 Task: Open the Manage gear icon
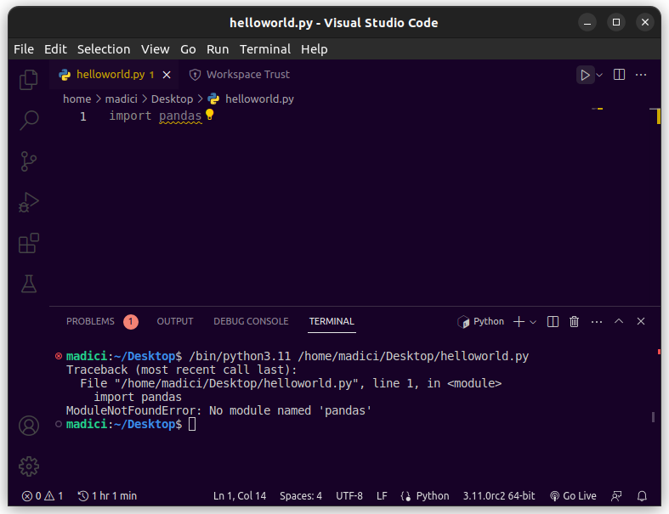point(29,466)
